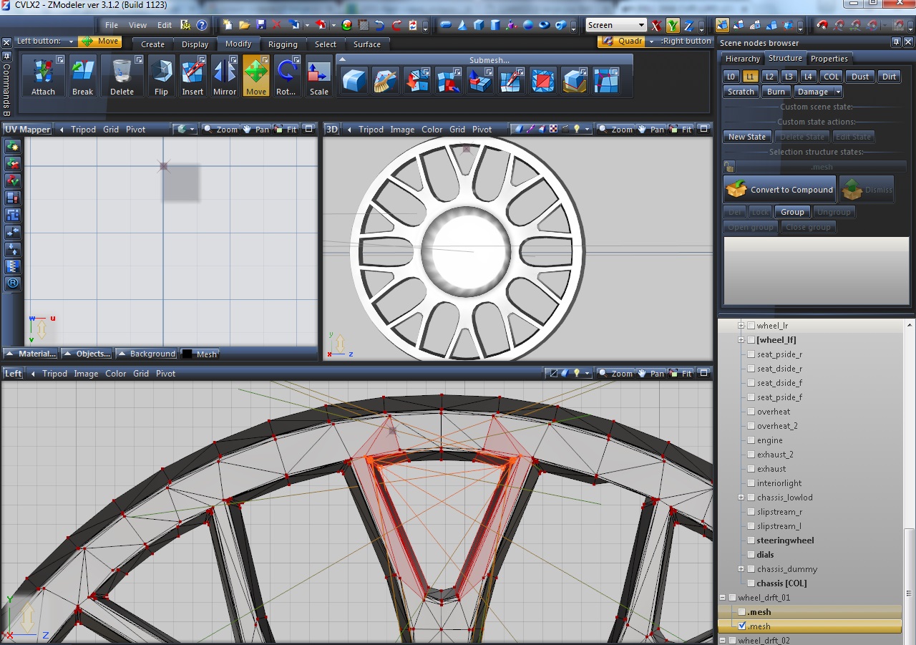Click the Delete trash can tool
This screenshot has height=645, width=916.
(122, 76)
